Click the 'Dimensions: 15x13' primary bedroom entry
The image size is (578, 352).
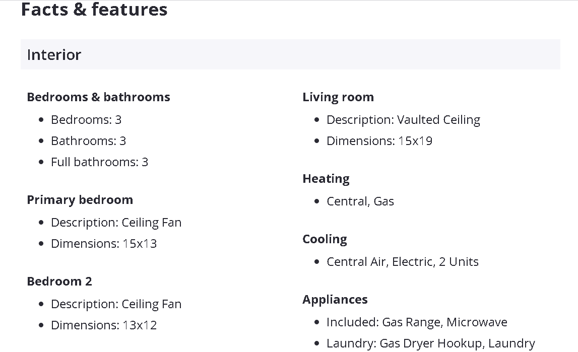tap(104, 244)
